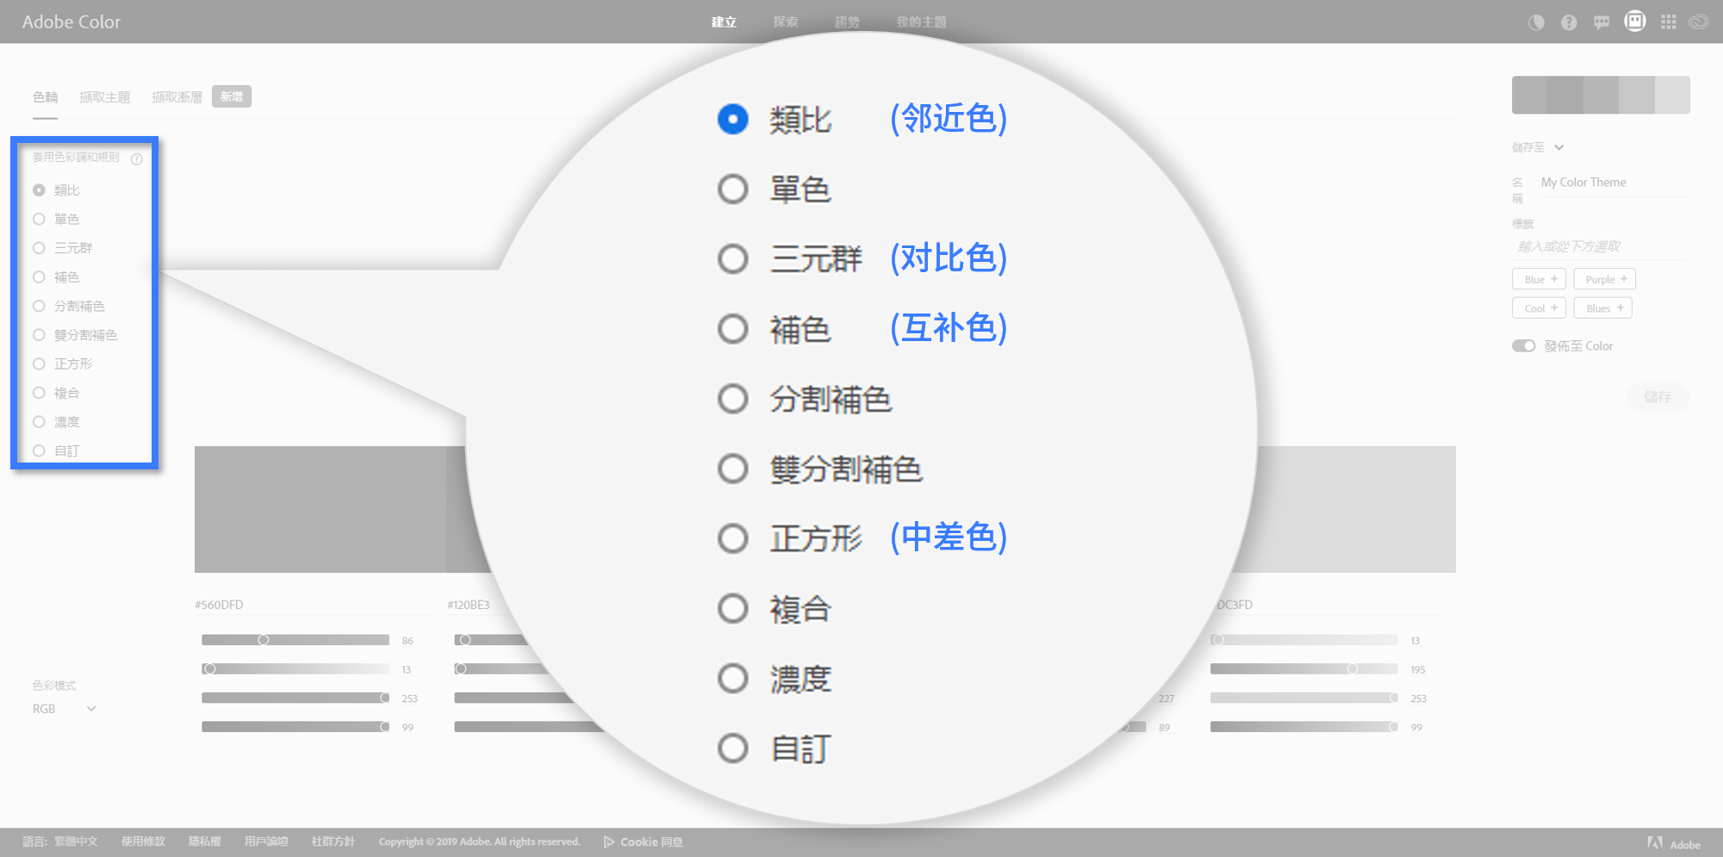1723x857 pixels.
Task: Change the footer language 繁體中文 selector
Action: [76, 841]
